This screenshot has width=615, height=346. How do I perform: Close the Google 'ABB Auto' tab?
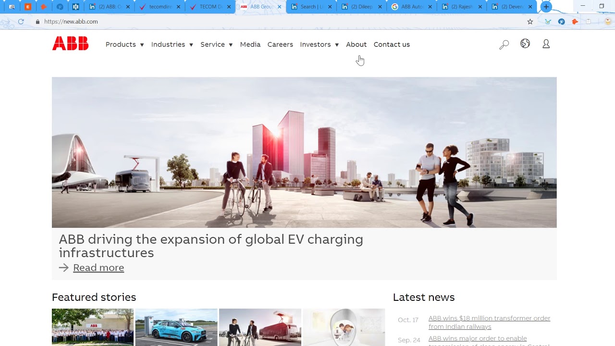pyautogui.click(x=430, y=7)
